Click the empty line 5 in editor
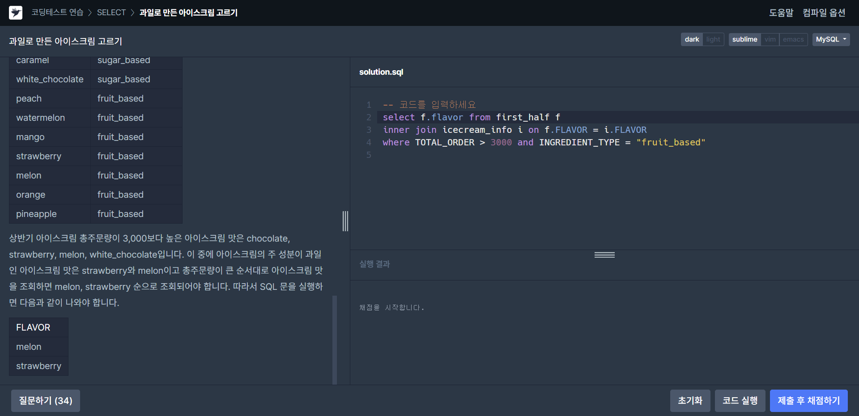The height and width of the screenshot is (416, 859). (617, 155)
